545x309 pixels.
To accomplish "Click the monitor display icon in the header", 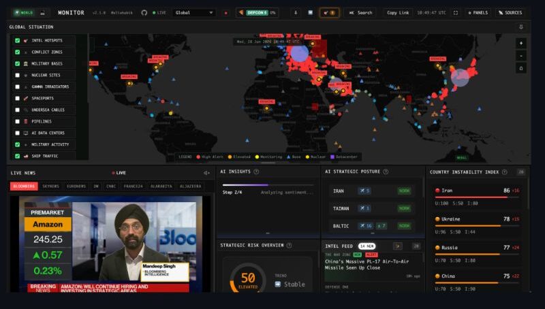I will [311, 13].
